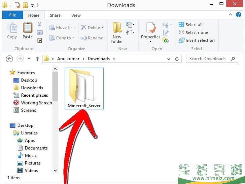Click the Properties checkmark icon
This screenshot has width=245, height=184.
151,28
